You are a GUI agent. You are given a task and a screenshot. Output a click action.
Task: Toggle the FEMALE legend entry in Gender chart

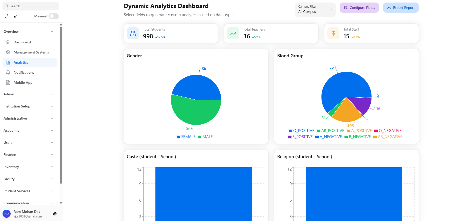coord(186,137)
